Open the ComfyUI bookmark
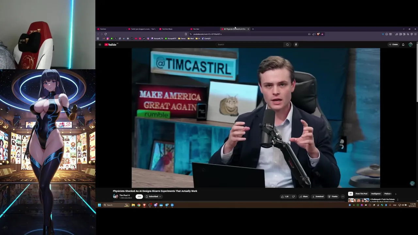Viewport: 418px width, 235px height. [206, 39]
